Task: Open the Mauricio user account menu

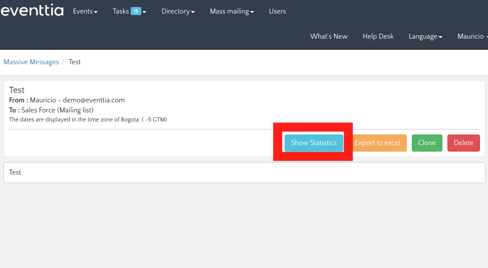Action: [471, 36]
